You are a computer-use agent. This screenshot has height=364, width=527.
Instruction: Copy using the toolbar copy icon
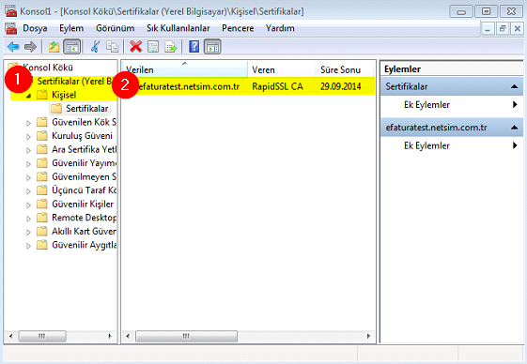[x=112, y=47]
